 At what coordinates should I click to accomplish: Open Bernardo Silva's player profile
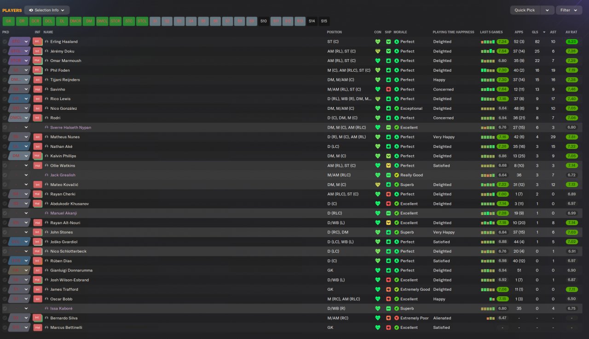pos(64,318)
